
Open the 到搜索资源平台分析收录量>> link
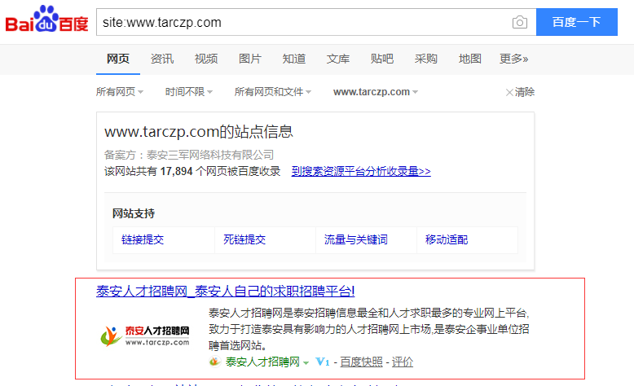[361, 171]
